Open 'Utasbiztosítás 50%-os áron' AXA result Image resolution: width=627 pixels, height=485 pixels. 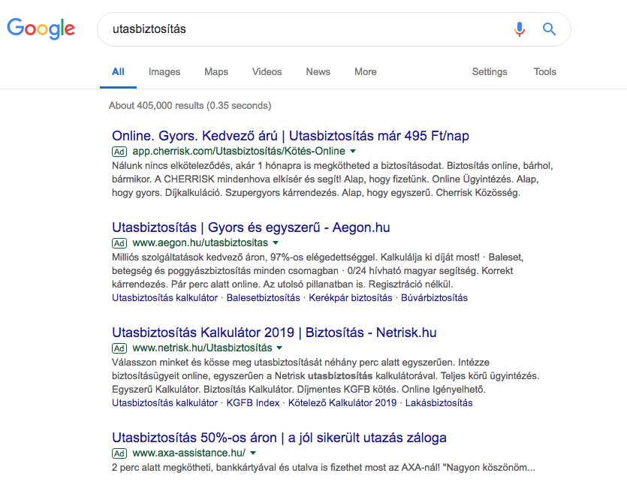coord(279,438)
